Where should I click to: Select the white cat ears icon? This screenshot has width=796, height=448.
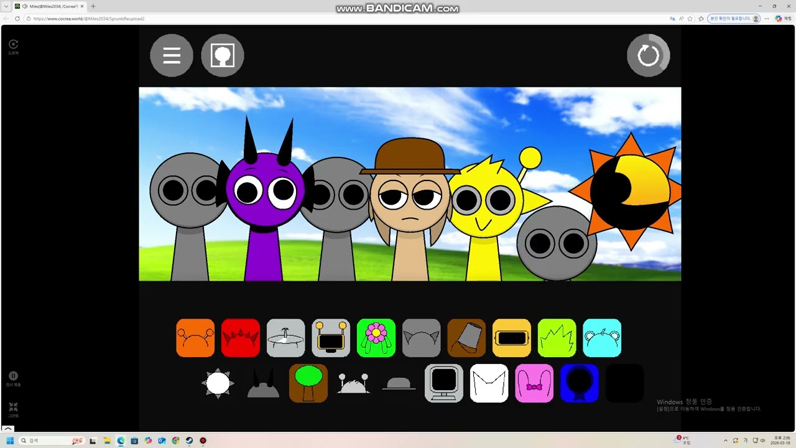click(x=489, y=383)
